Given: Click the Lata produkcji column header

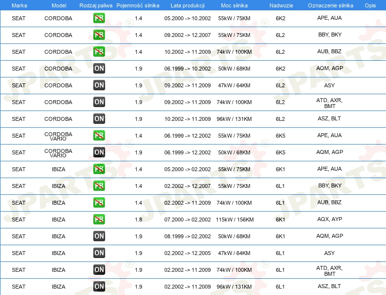Looking at the screenshot, I should [x=188, y=5].
